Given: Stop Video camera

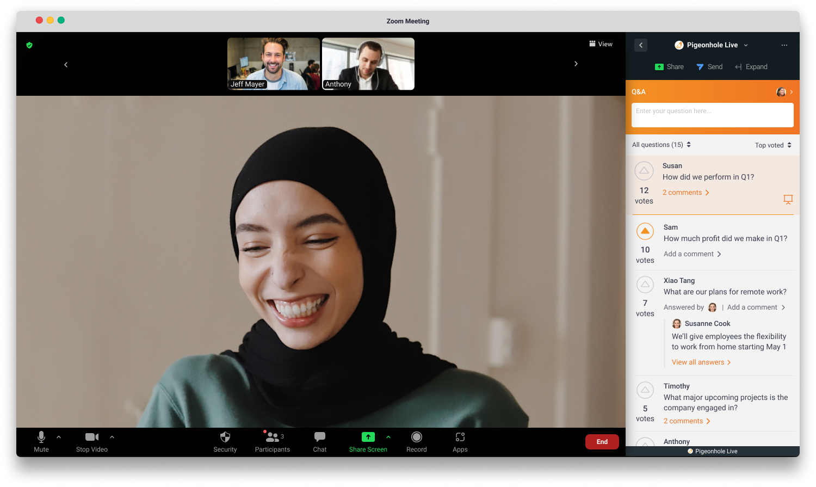Looking at the screenshot, I should [91, 441].
